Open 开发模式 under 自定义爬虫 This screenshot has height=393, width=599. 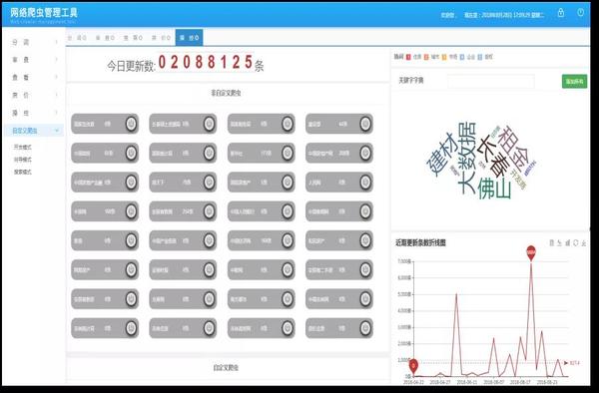click(x=23, y=147)
